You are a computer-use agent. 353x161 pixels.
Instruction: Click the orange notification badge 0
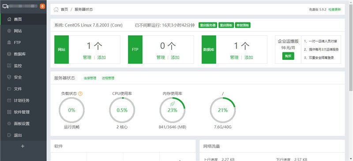pyautogui.click(x=42, y=6)
